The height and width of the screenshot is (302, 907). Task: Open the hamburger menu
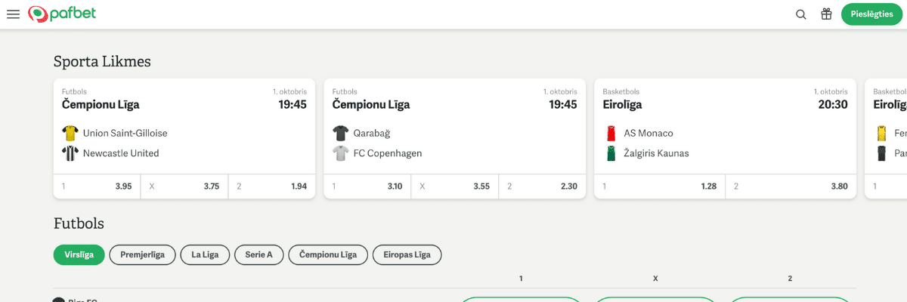pos(13,14)
